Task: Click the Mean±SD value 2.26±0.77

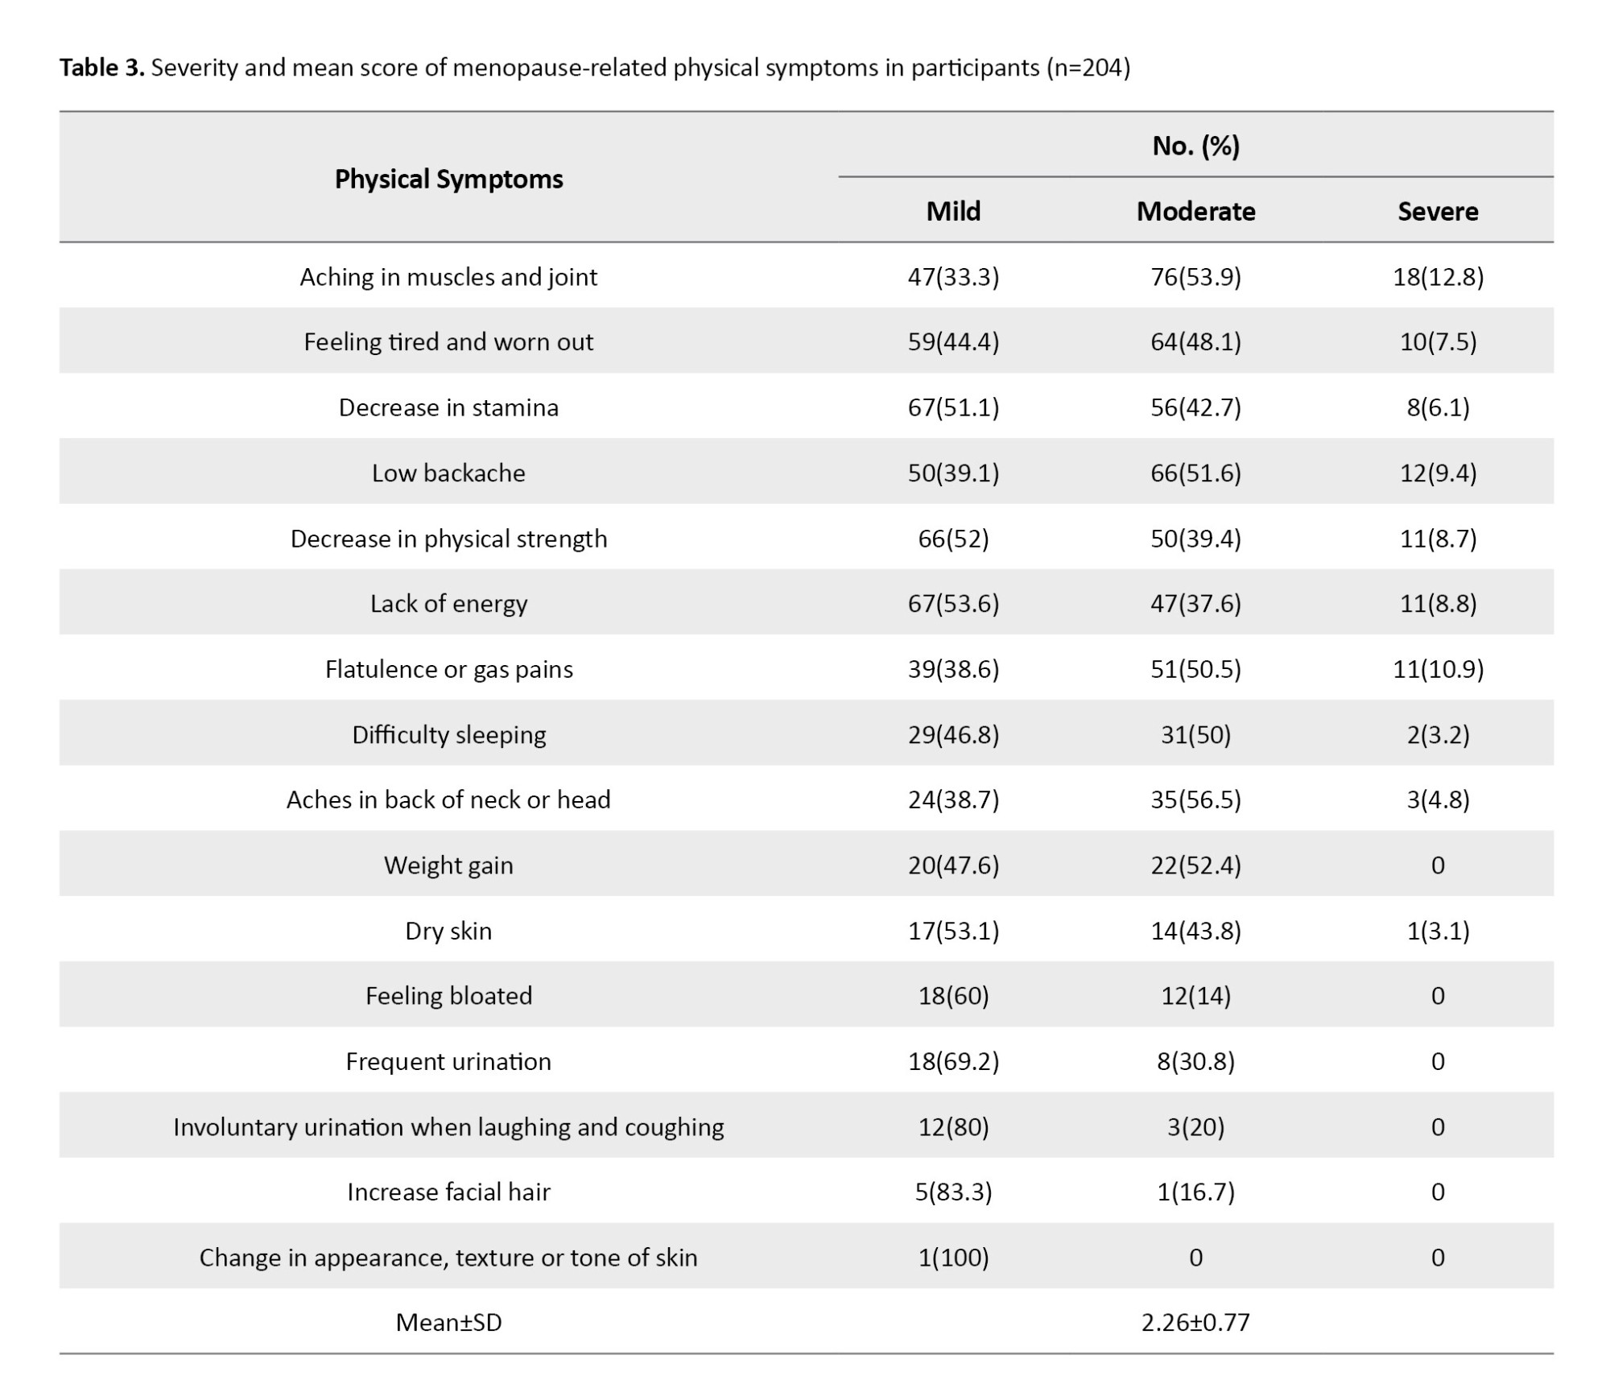Action: [1195, 1323]
